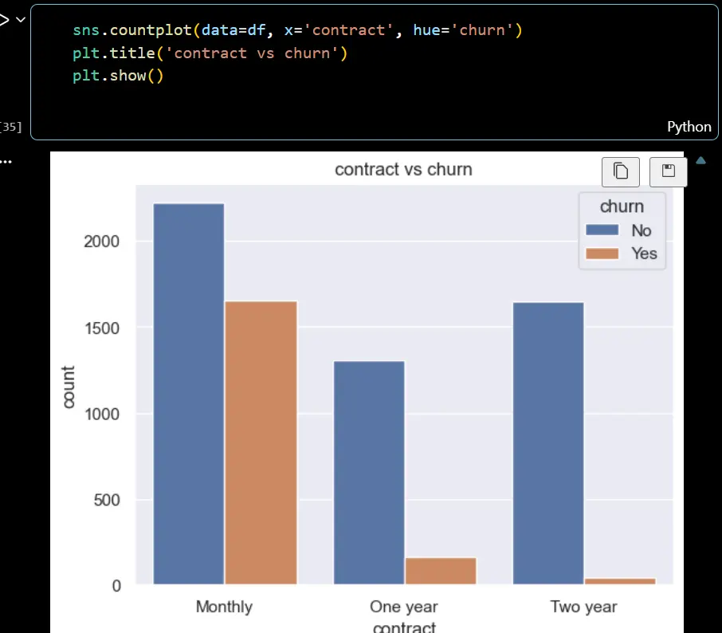Save the countplot figure
The width and height of the screenshot is (722, 633).
[x=668, y=171]
